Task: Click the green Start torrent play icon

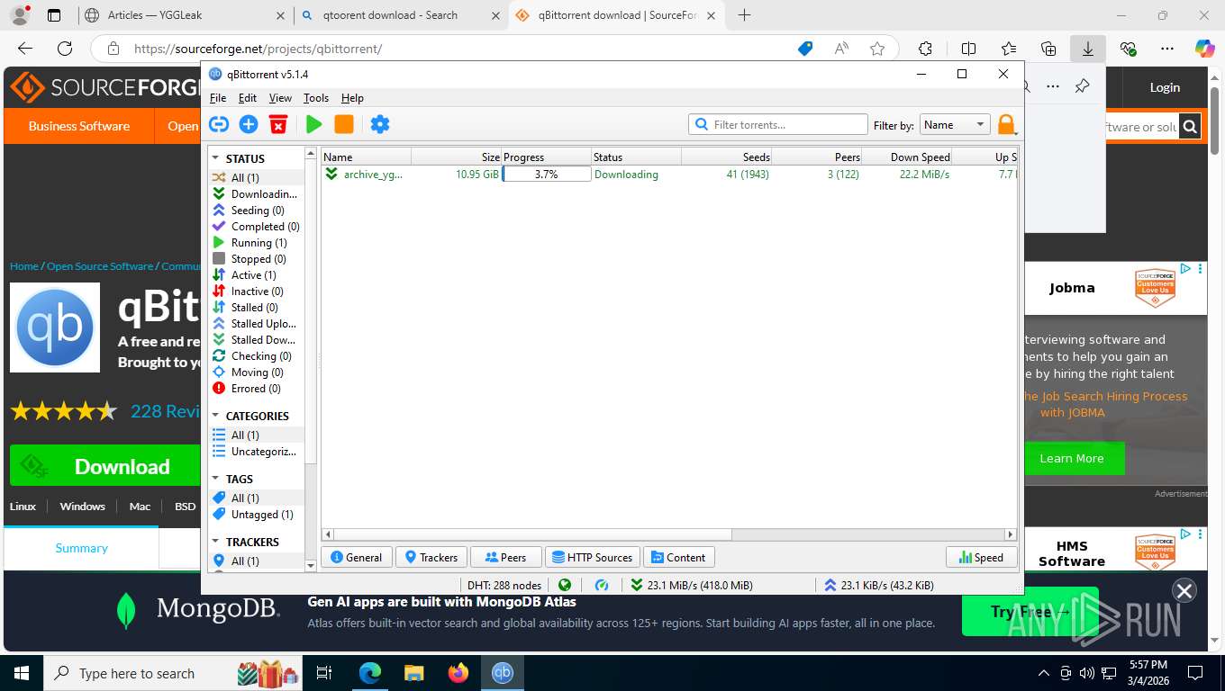Action: [313, 124]
